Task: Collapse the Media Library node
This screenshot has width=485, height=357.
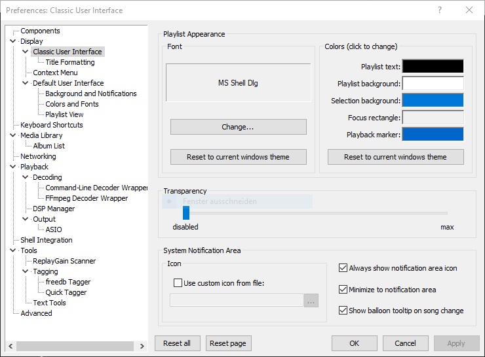Action: click(13, 135)
